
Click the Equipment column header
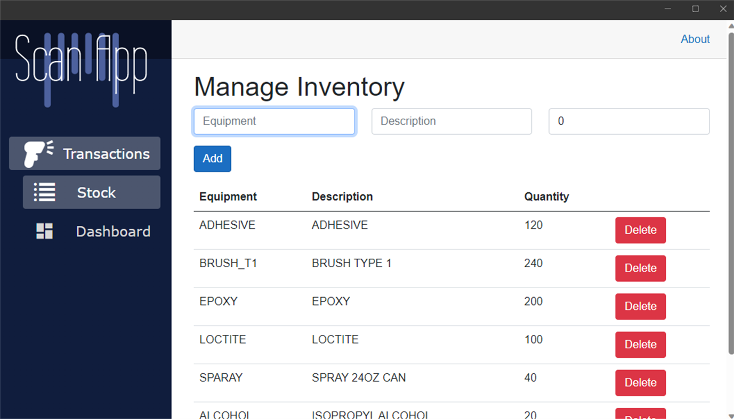[x=228, y=196]
